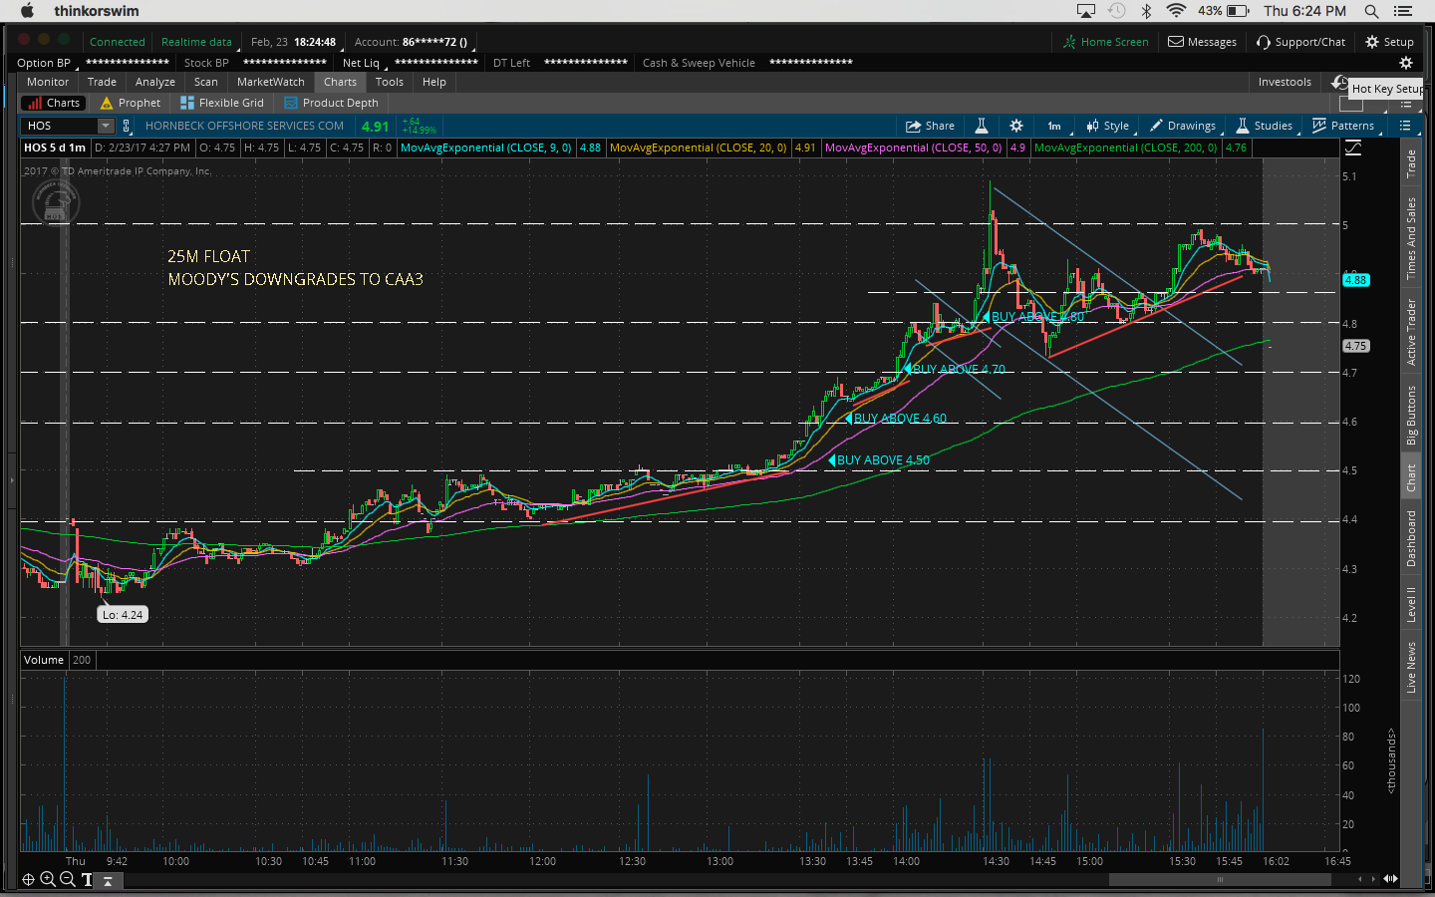Click the macOS Spotlight search icon
Image resolution: width=1435 pixels, height=897 pixels.
pos(1371,11)
